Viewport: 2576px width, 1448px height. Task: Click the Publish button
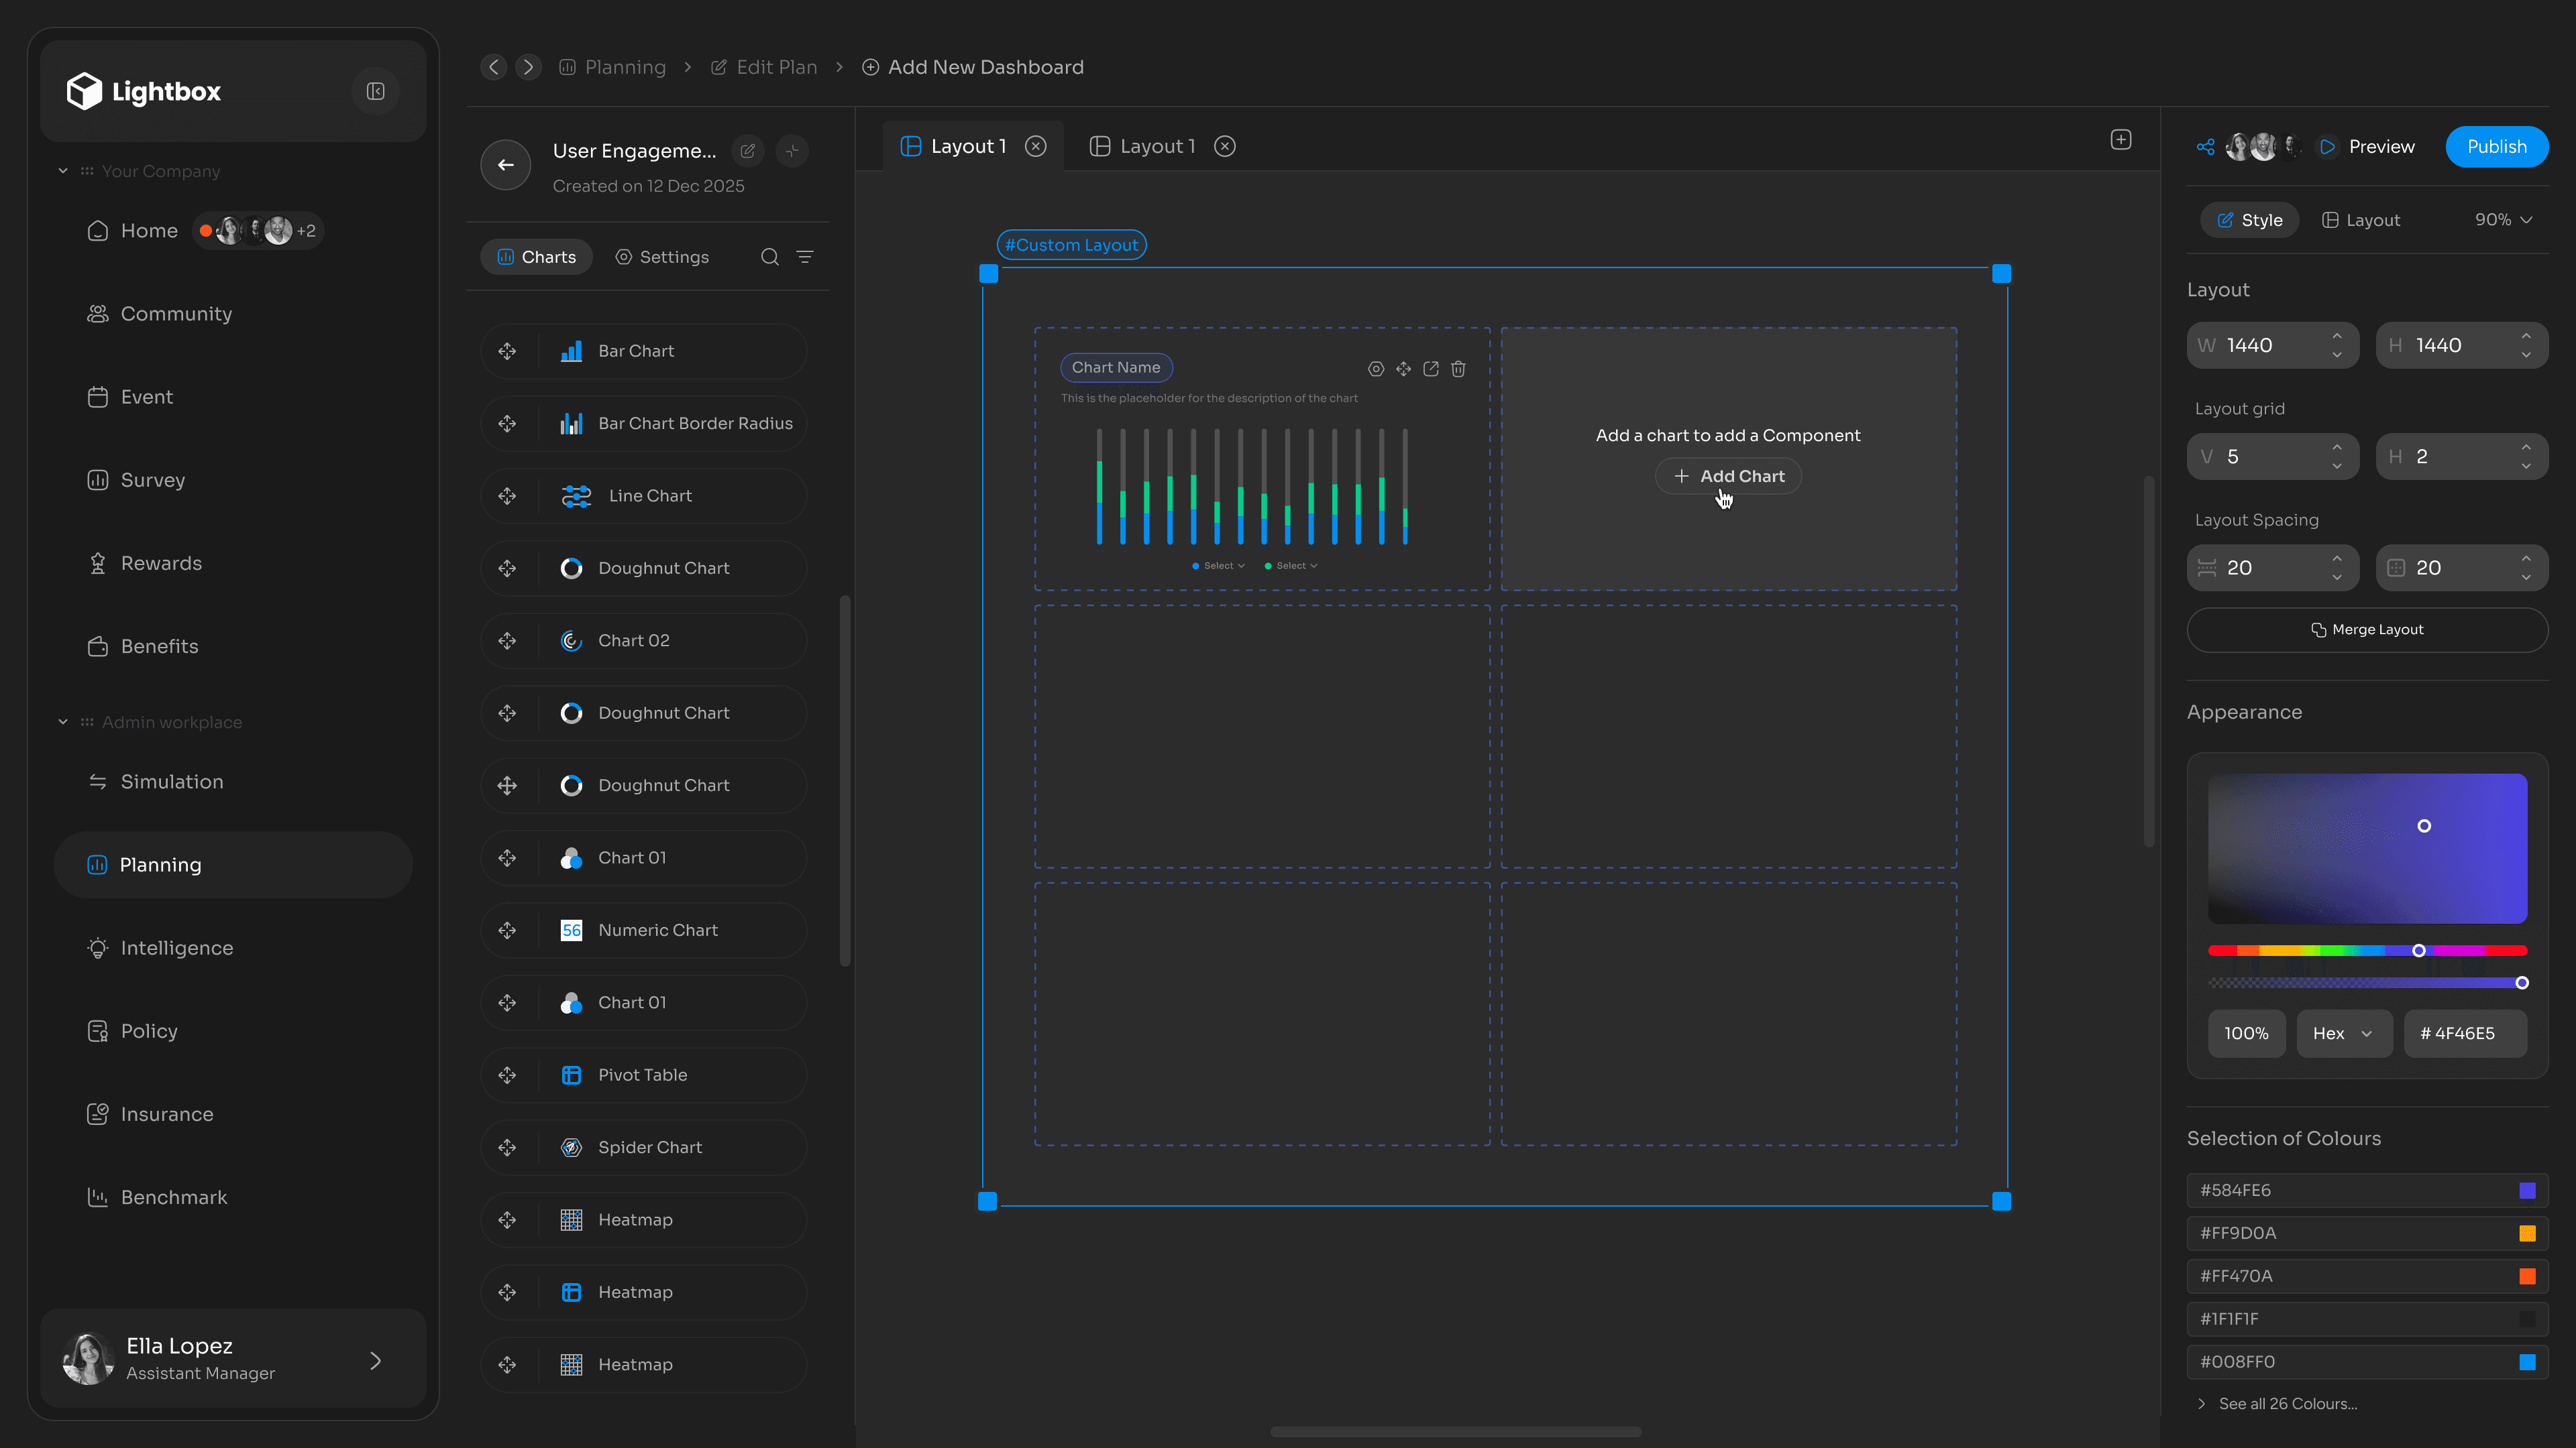click(2496, 147)
